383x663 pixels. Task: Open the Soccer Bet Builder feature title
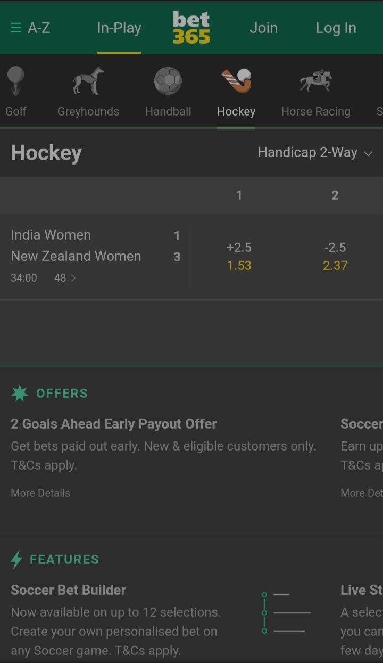point(69,590)
